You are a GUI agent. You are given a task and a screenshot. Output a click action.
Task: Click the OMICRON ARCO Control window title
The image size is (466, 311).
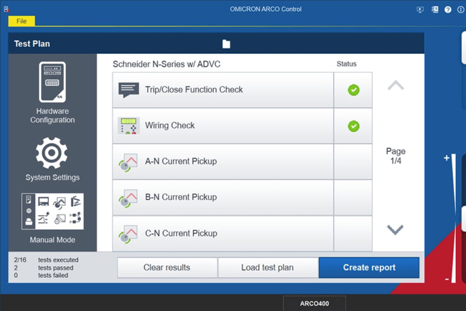[266, 9]
